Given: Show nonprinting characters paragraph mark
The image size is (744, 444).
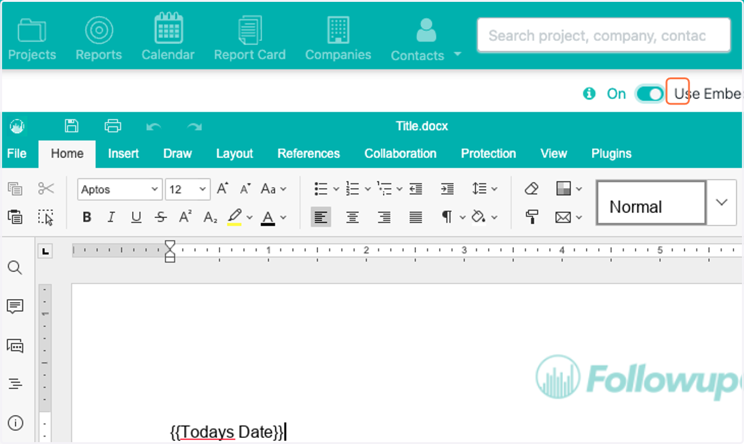Looking at the screenshot, I should (447, 217).
